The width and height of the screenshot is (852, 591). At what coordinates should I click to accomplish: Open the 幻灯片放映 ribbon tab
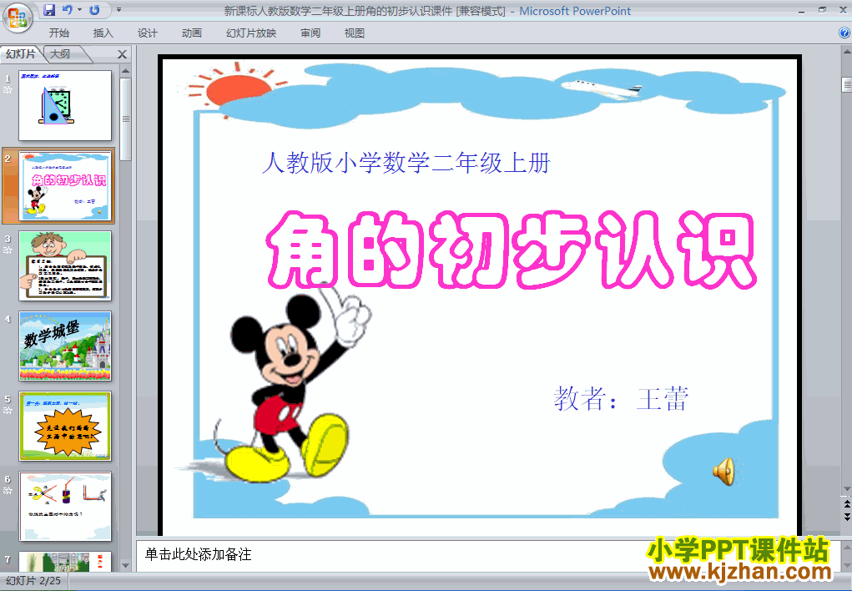tap(251, 33)
